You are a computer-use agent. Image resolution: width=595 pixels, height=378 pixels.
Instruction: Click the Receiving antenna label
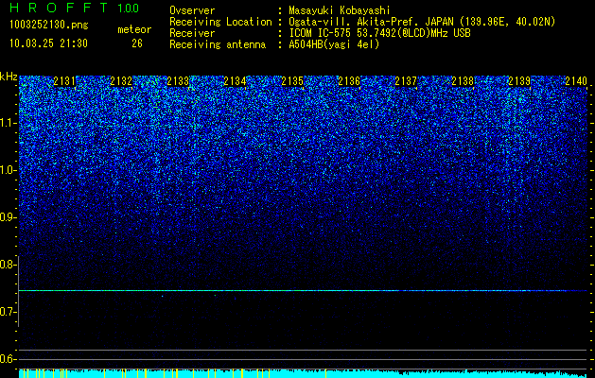[218, 44]
